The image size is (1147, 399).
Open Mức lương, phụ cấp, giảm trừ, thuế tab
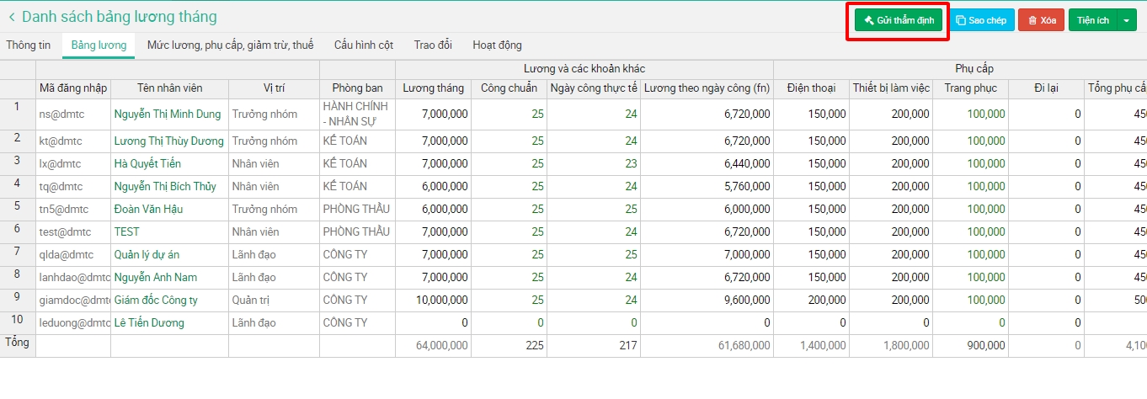click(x=230, y=45)
